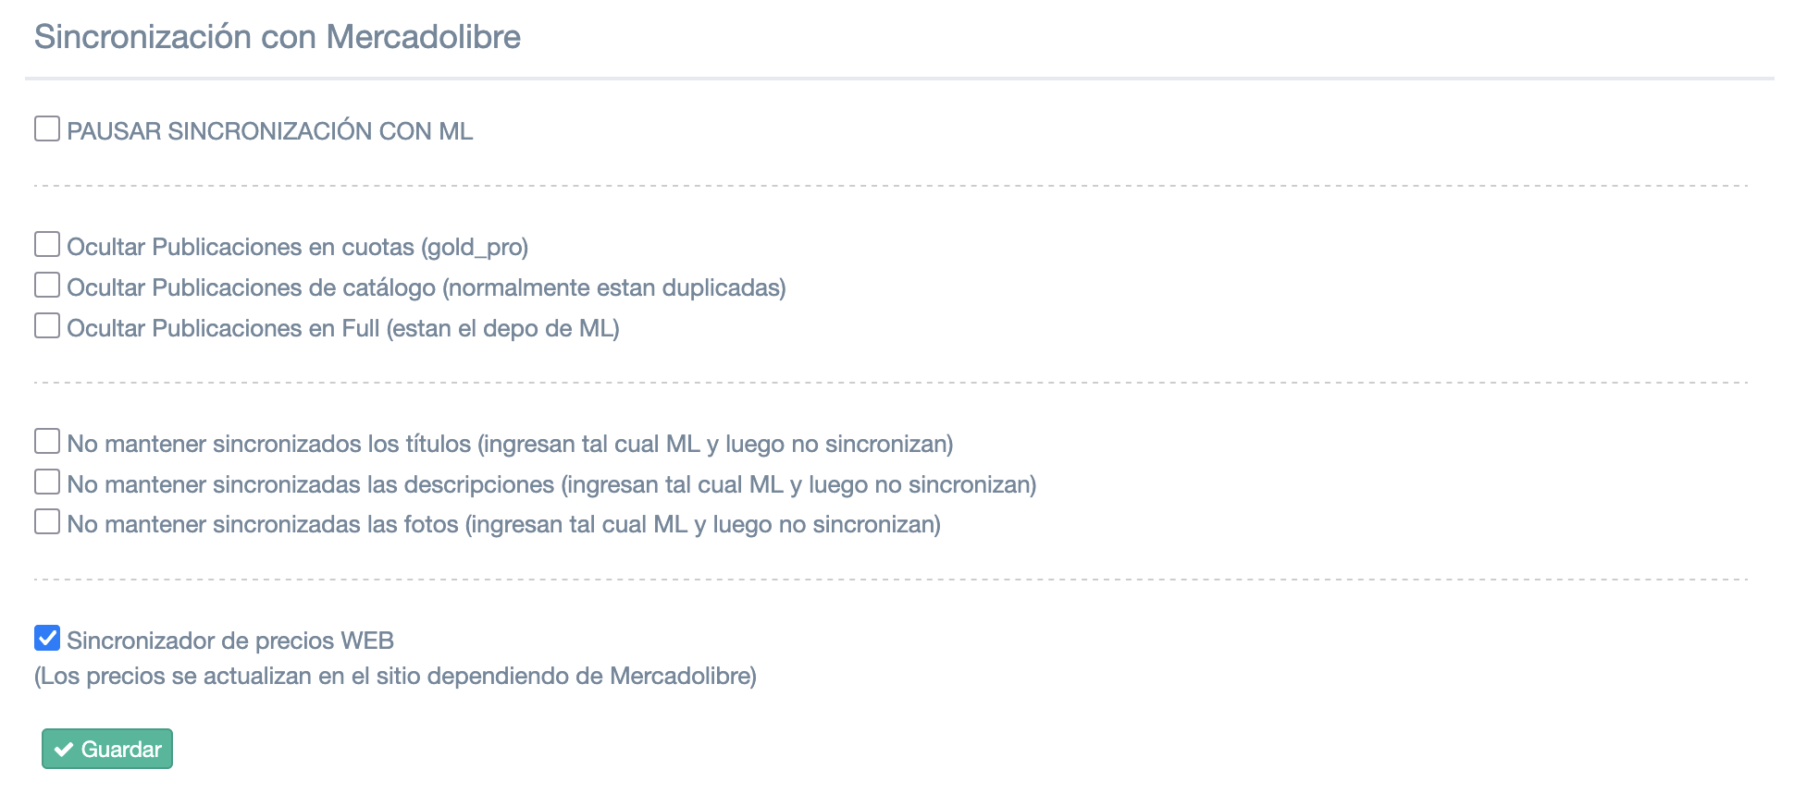Screen dimensions: 1806x806
Task: Tick the don't sync fotos checkbox
Action: [x=47, y=521]
